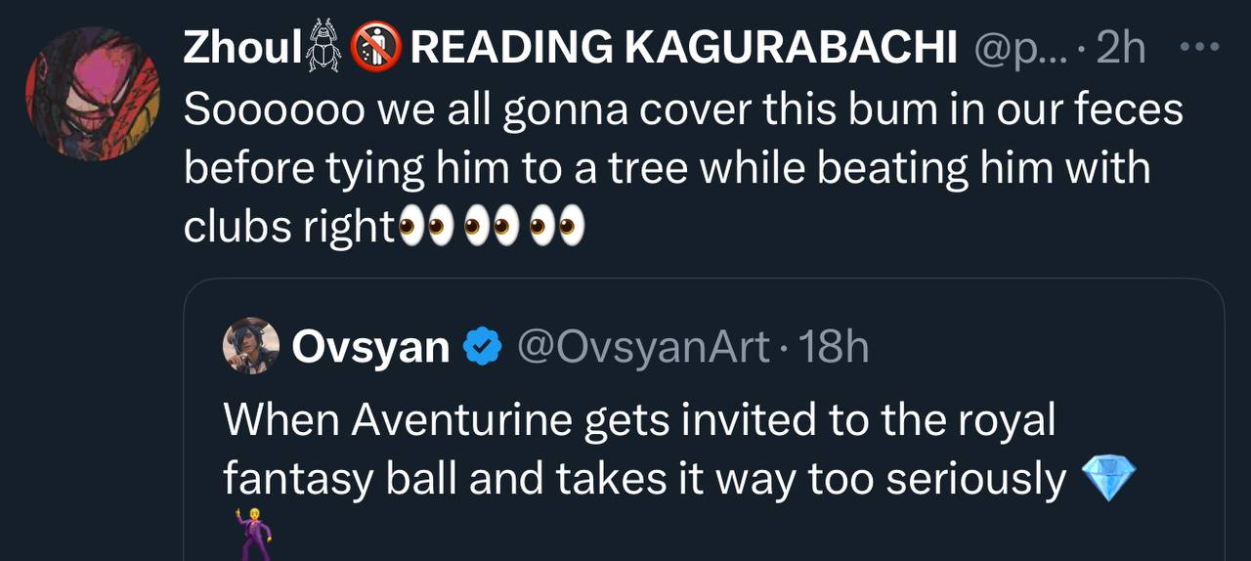Click the purple dancing man emoji
1251x561 pixels.
tap(250, 535)
